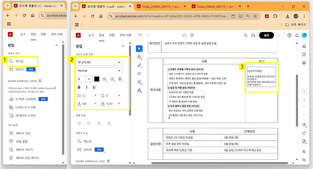The image size is (313, 169).
Task: Click 이 PDF 스타일화 option
Action: pyautogui.click(x=25, y=99)
